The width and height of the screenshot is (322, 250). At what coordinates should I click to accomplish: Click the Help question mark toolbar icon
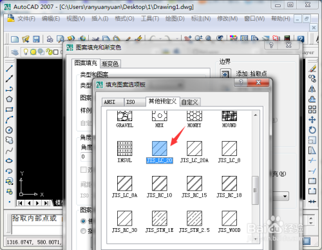[301, 39]
